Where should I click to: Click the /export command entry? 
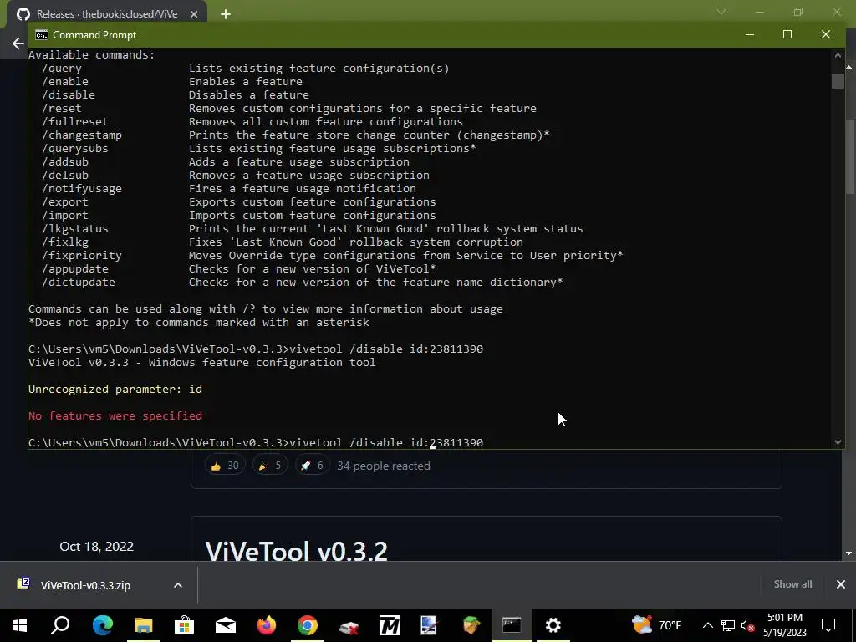point(65,202)
